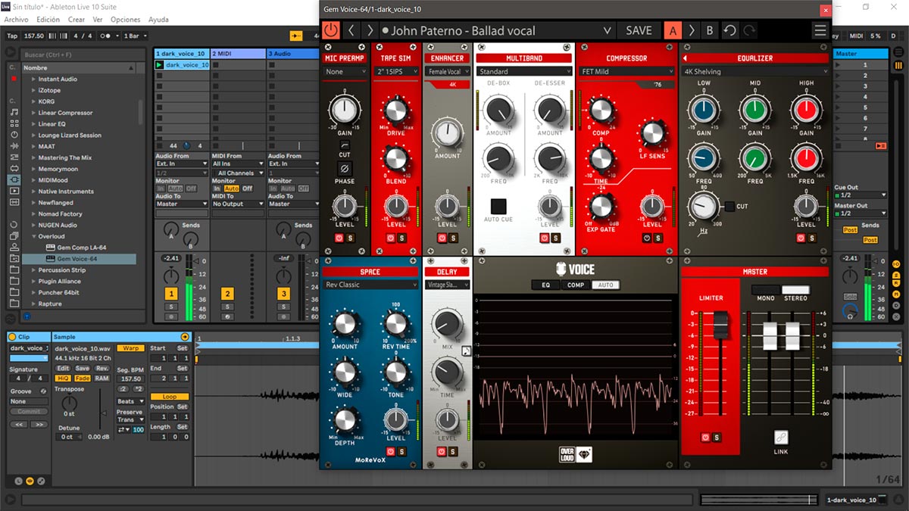Open the Clips category in Ableton browser
Image resolution: width=909 pixels, height=511 pixels.
pos(14,191)
